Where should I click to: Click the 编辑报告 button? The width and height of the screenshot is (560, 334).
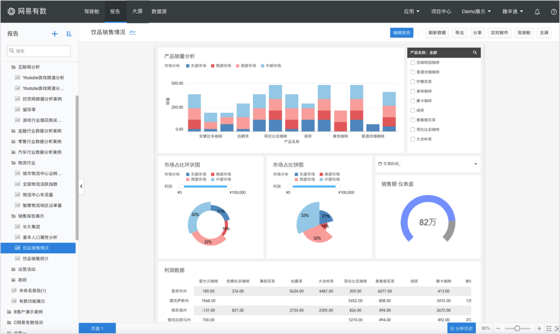click(x=402, y=33)
